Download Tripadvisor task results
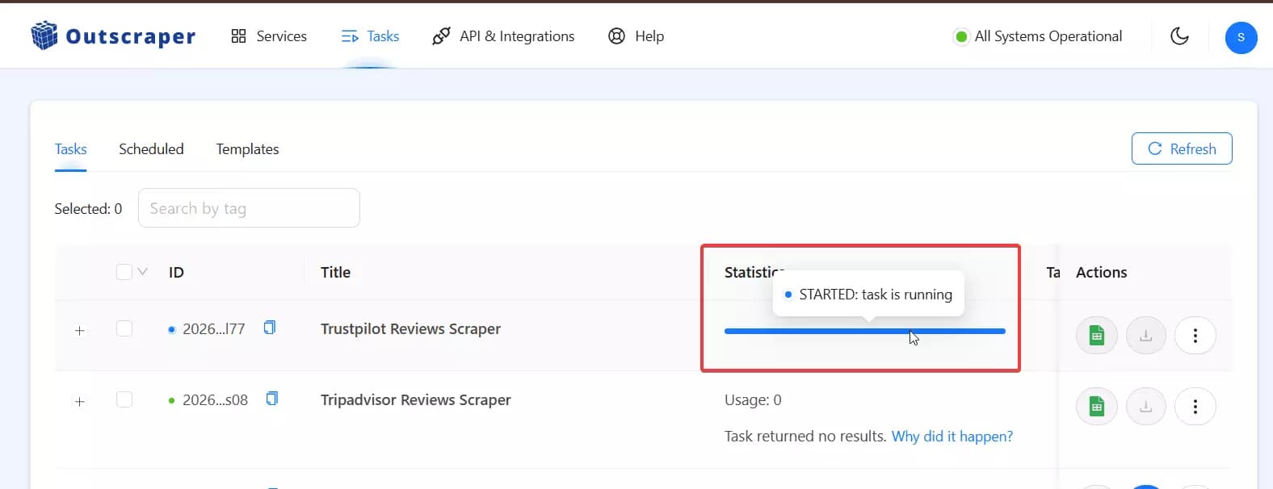The image size is (1273, 489). click(x=1145, y=407)
